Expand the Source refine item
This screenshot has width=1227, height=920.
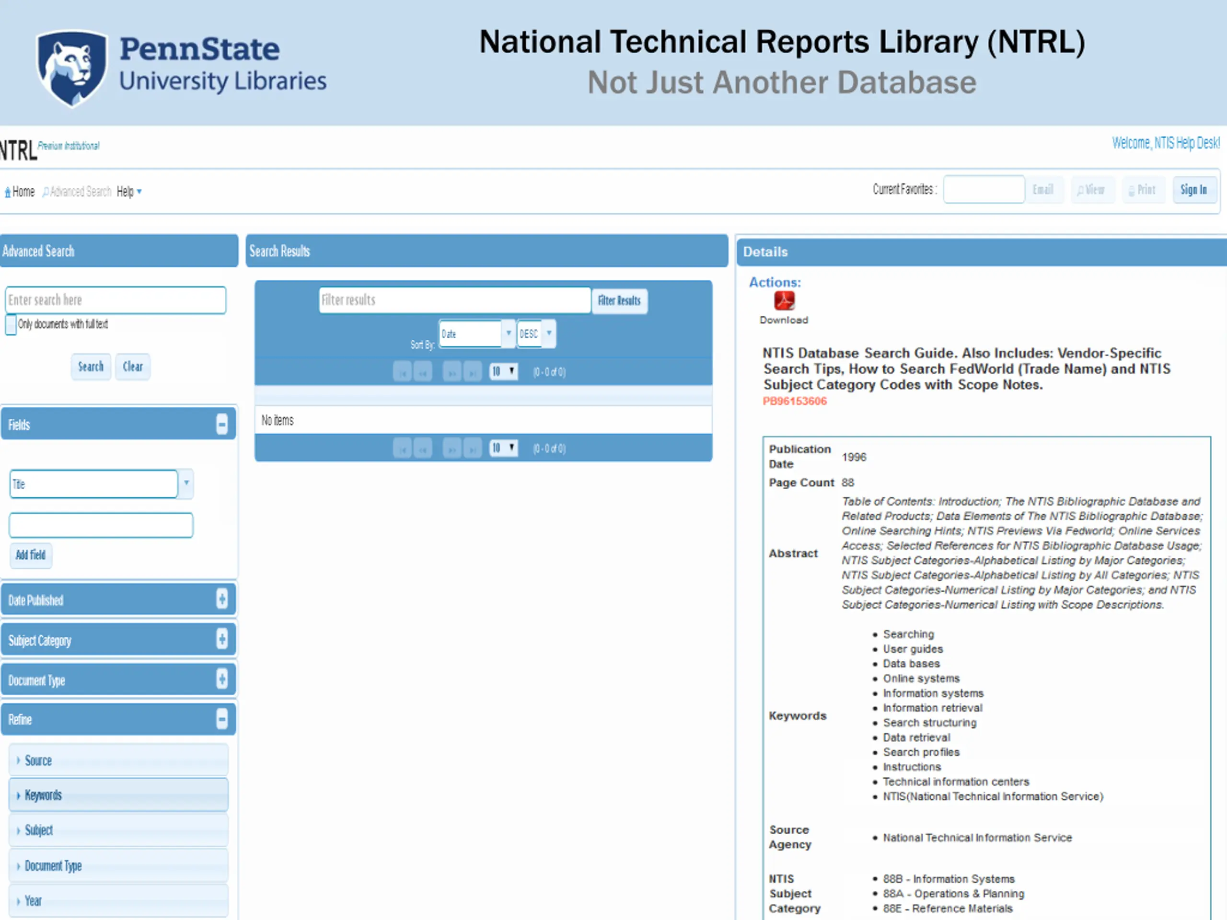click(x=118, y=760)
